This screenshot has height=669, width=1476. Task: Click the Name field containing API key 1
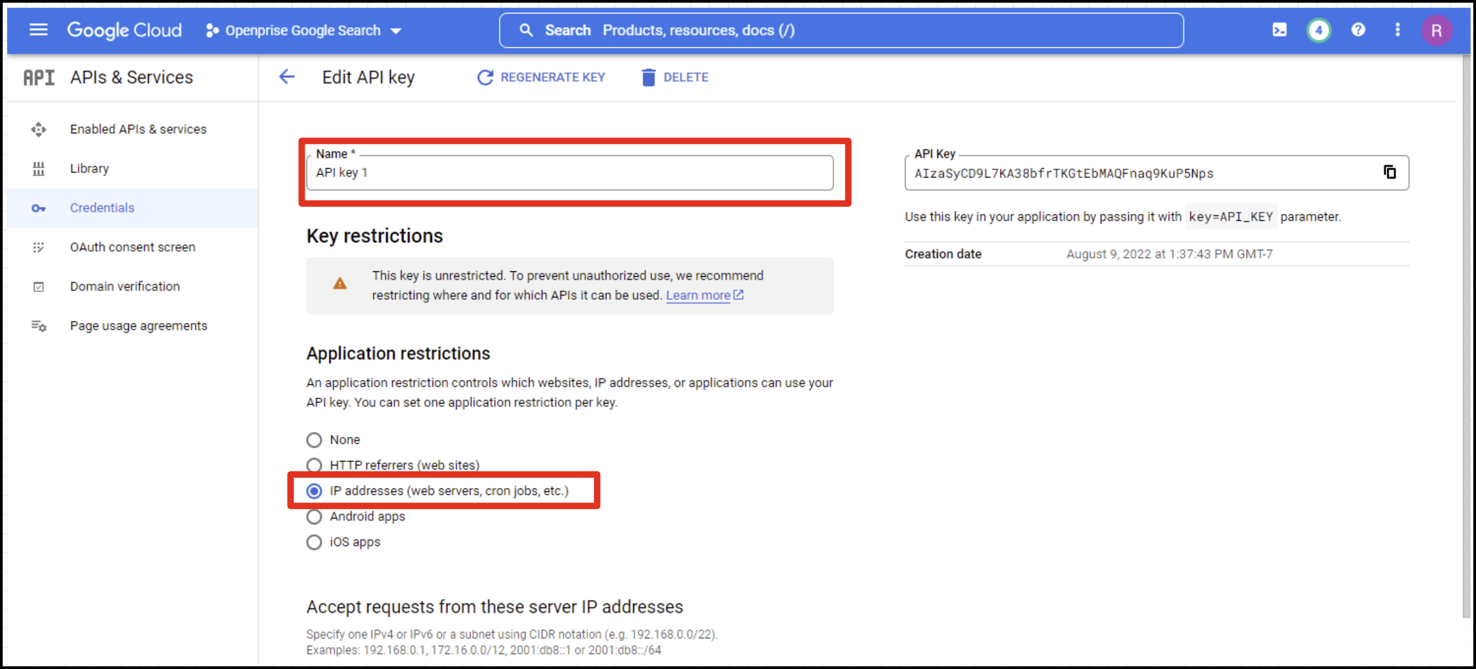click(x=569, y=173)
